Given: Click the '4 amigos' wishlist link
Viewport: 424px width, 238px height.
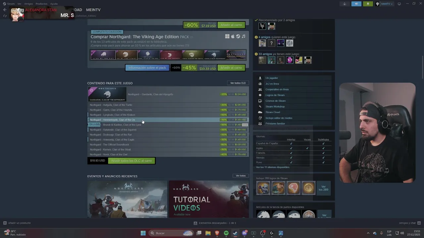Looking at the screenshot, I should click(264, 37).
